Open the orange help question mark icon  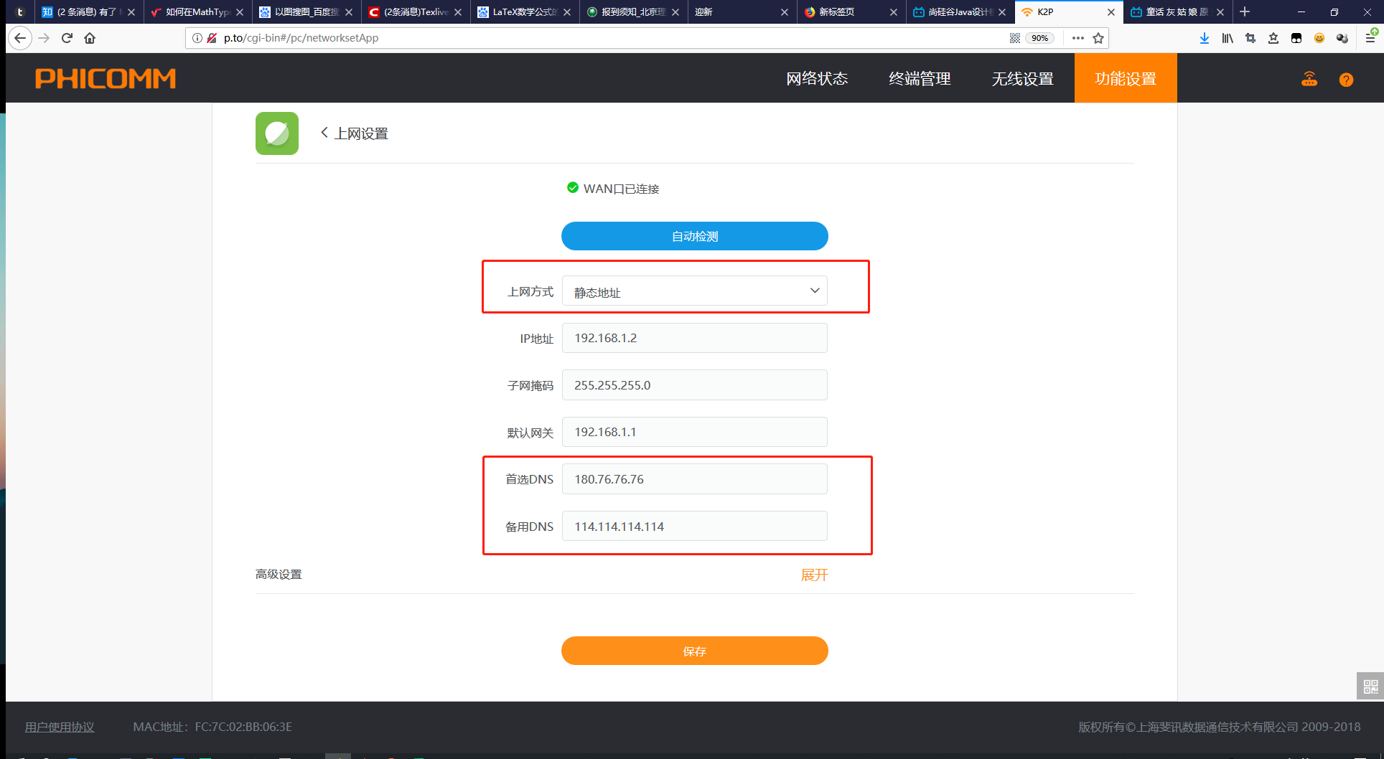tap(1346, 80)
